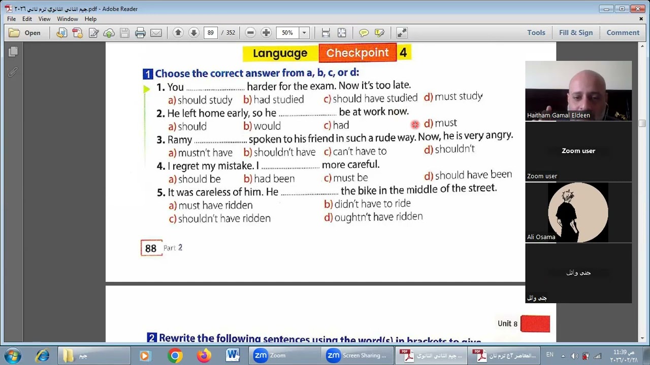Click answer 'c) should have studied'
This screenshot has height=365, width=650.
pos(371,98)
